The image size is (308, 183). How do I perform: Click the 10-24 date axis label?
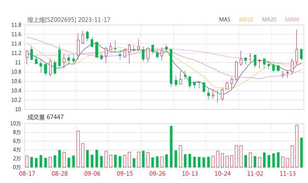pos(222,173)
